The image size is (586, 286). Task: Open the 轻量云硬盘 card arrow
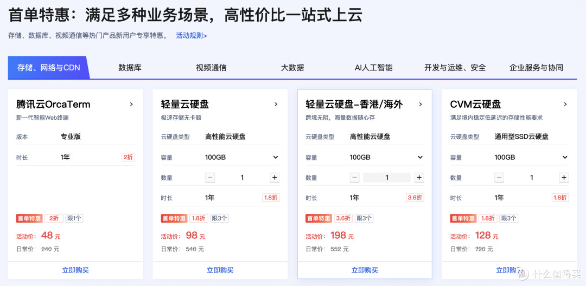[x=276, y=105]
